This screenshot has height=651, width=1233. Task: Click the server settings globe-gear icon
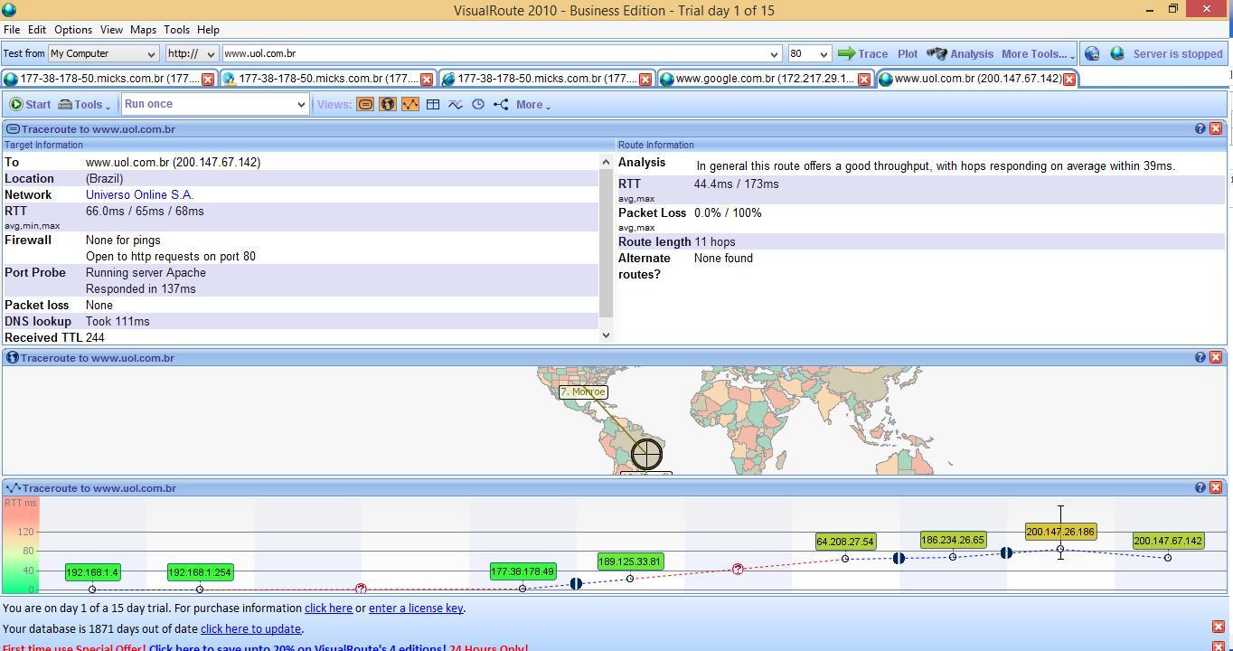coord(1092,53)
